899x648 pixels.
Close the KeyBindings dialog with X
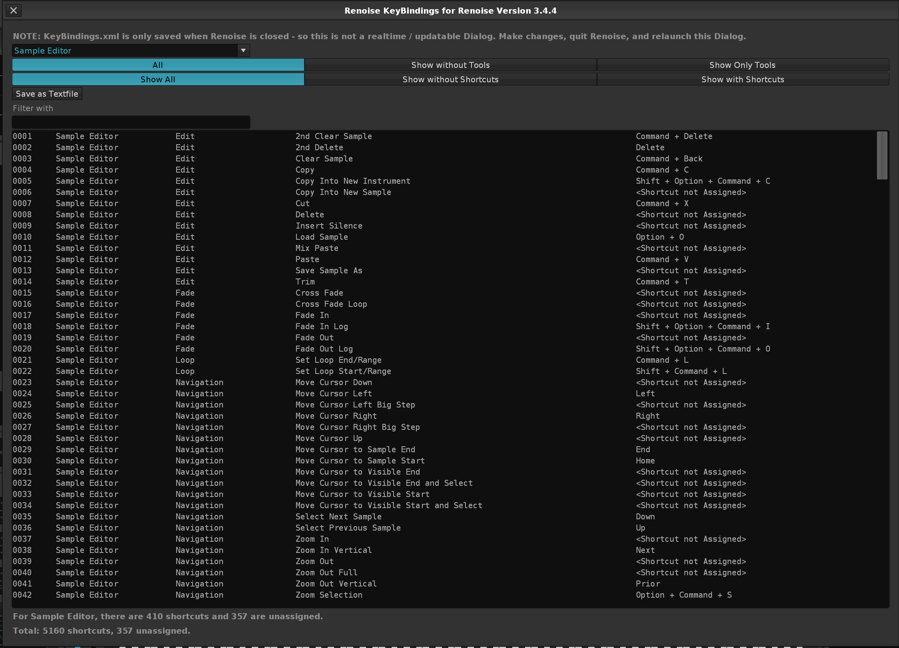(x=14, y=10)
